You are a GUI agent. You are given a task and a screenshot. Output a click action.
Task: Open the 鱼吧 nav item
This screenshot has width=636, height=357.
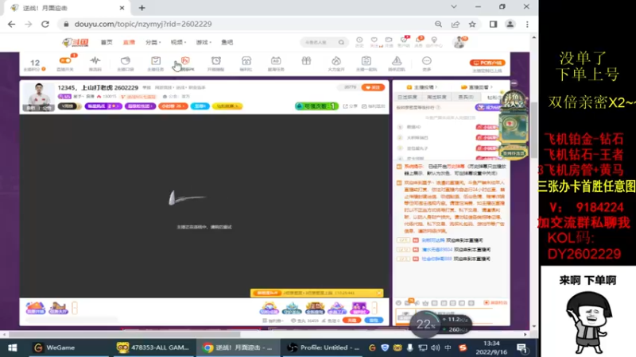click(x=227, y=42)
